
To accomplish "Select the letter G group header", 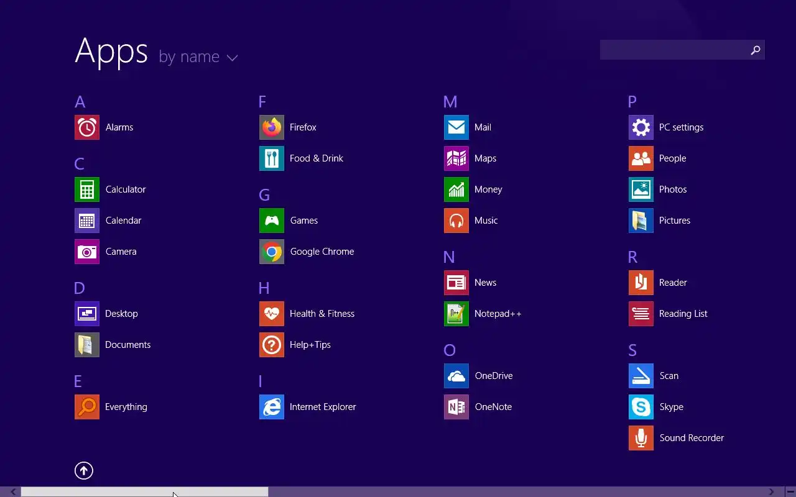I will coord(264,195).
